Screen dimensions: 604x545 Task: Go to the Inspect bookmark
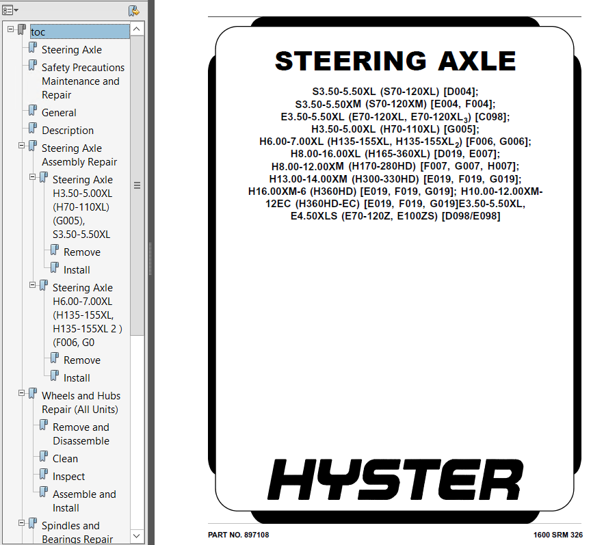pyautogui.click(x=68, y=476)
